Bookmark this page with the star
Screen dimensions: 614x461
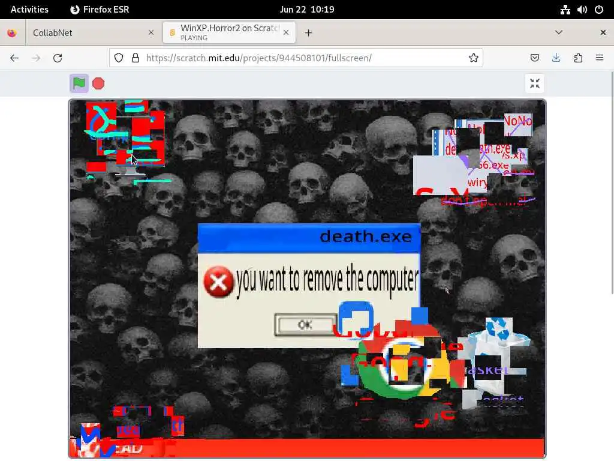click(x=474, y=58)
